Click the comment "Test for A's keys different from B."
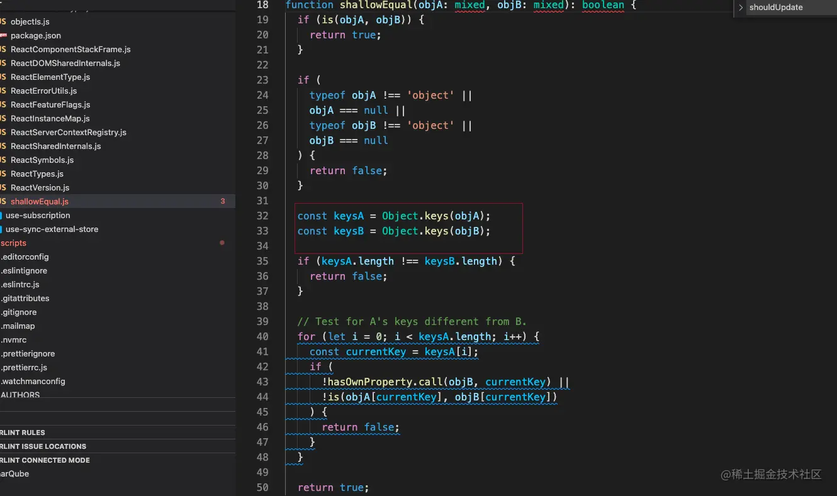Screen dimensions: 837x496 coord(412,321)
